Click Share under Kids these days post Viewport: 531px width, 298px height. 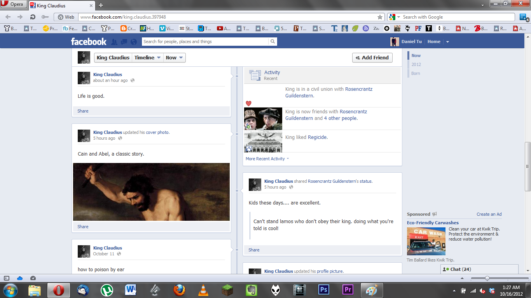pyautogui.click(x=254, y=250)
